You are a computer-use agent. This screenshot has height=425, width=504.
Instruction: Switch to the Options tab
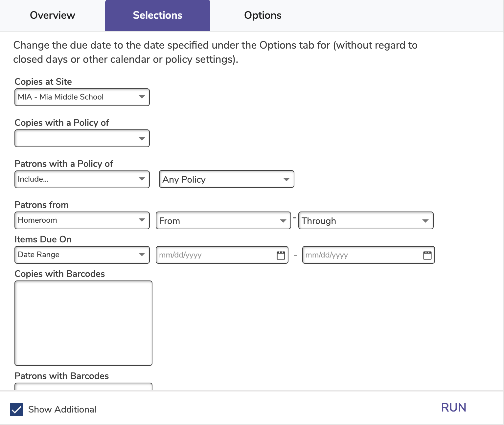tap(263, 15)
